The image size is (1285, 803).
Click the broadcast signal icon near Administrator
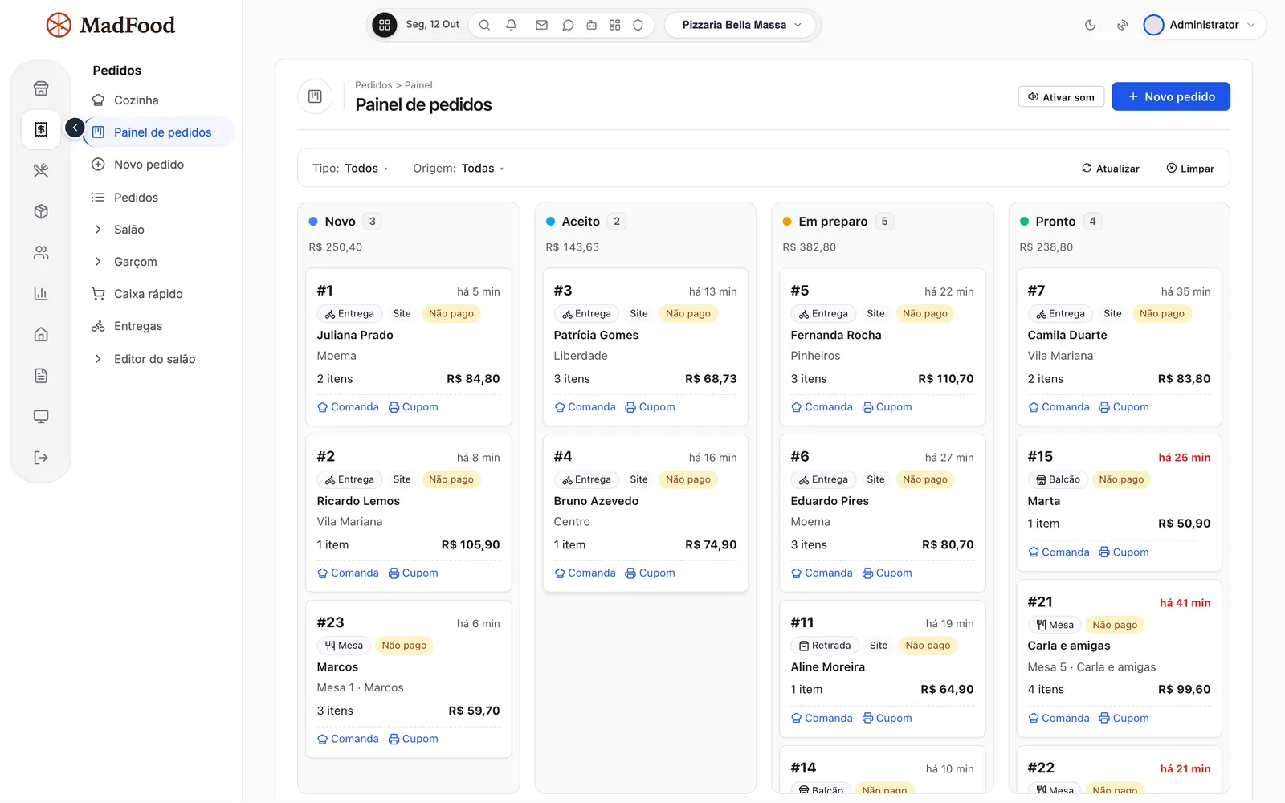pos(1122,25)
